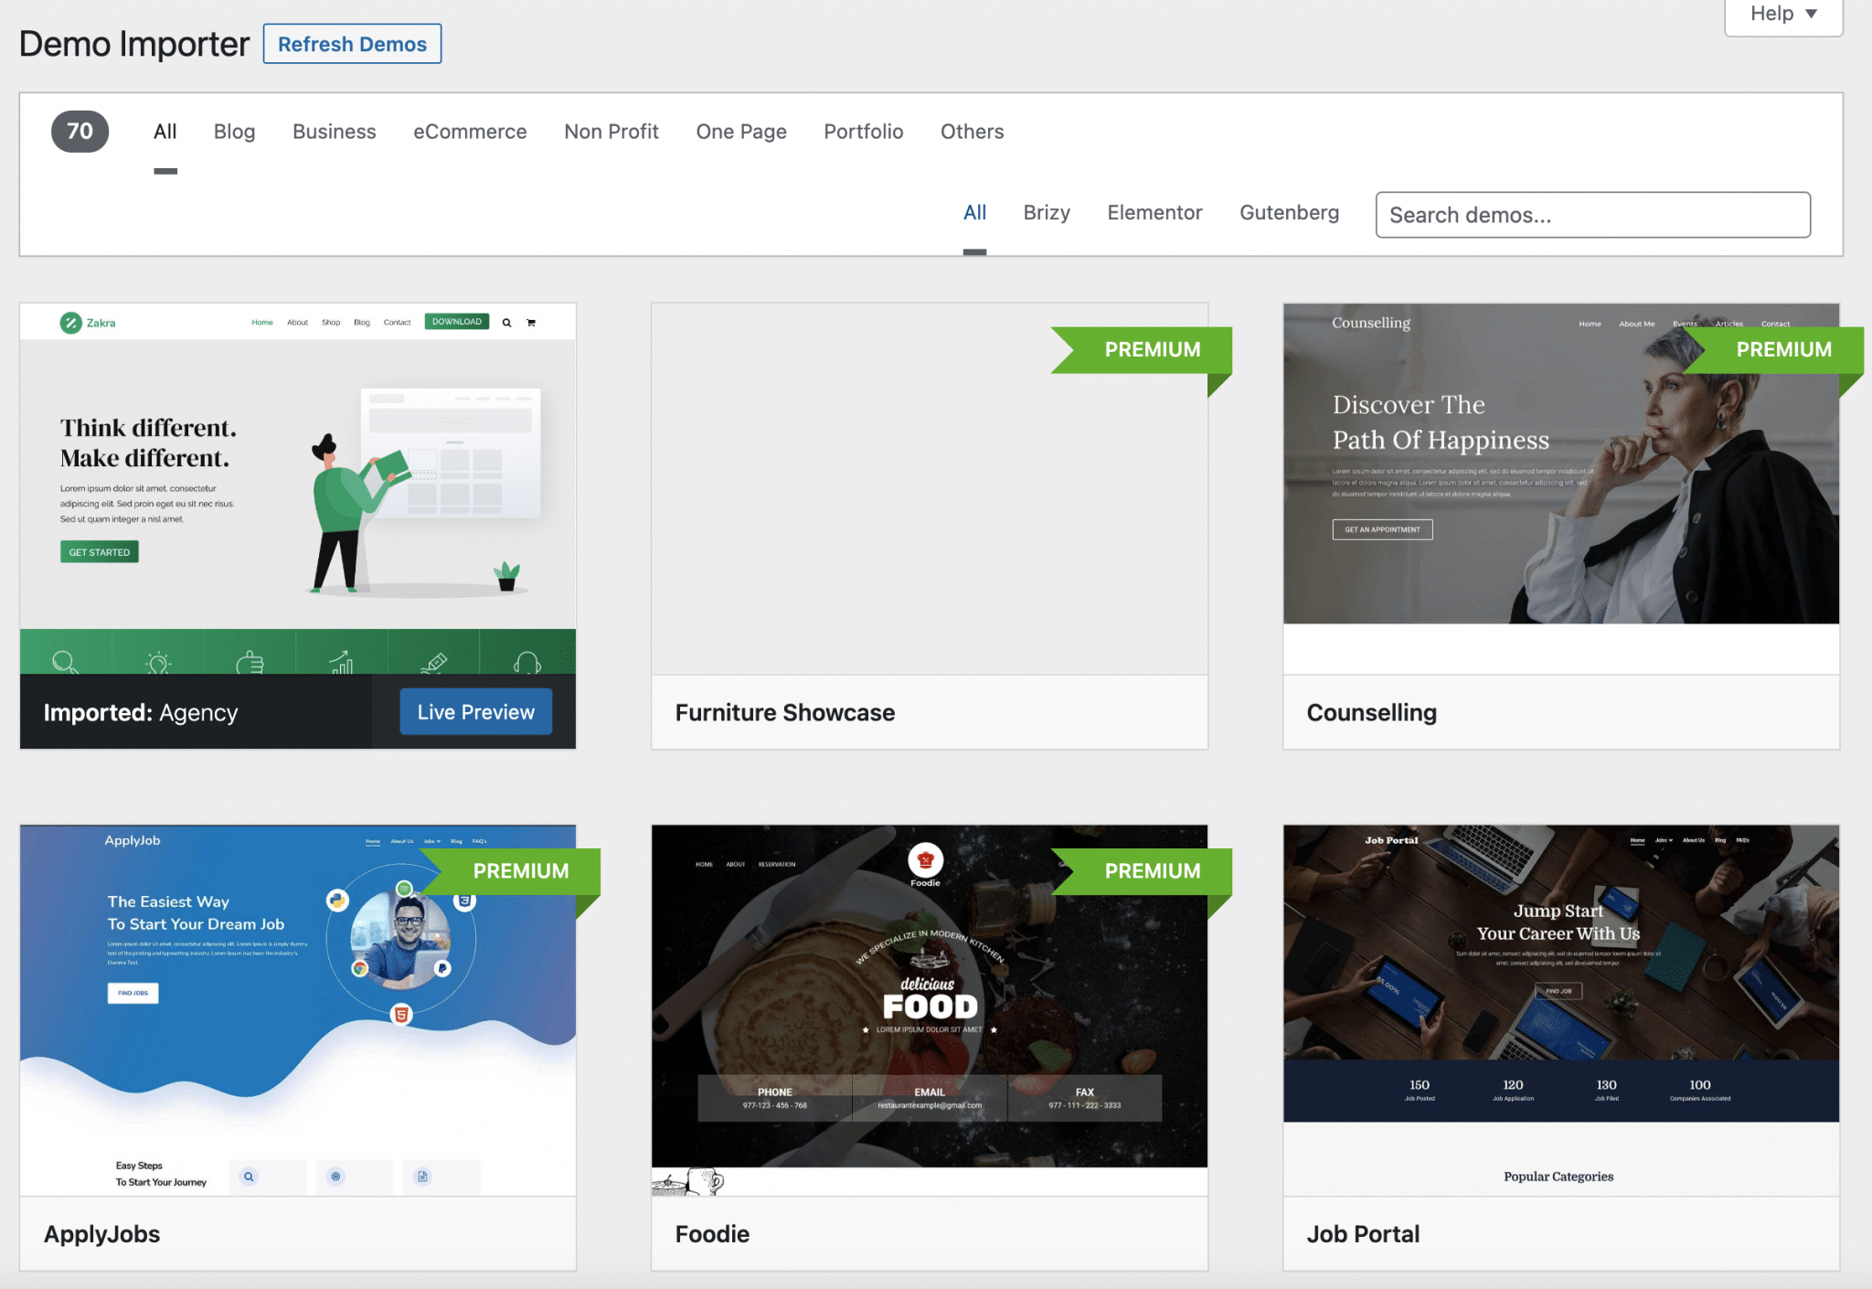Filter by Brizy page builder
The image size is (1872, 1289).
tap(1046, 213)
